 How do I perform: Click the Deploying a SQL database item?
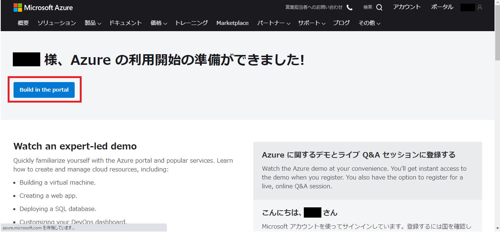coord(58,209)
